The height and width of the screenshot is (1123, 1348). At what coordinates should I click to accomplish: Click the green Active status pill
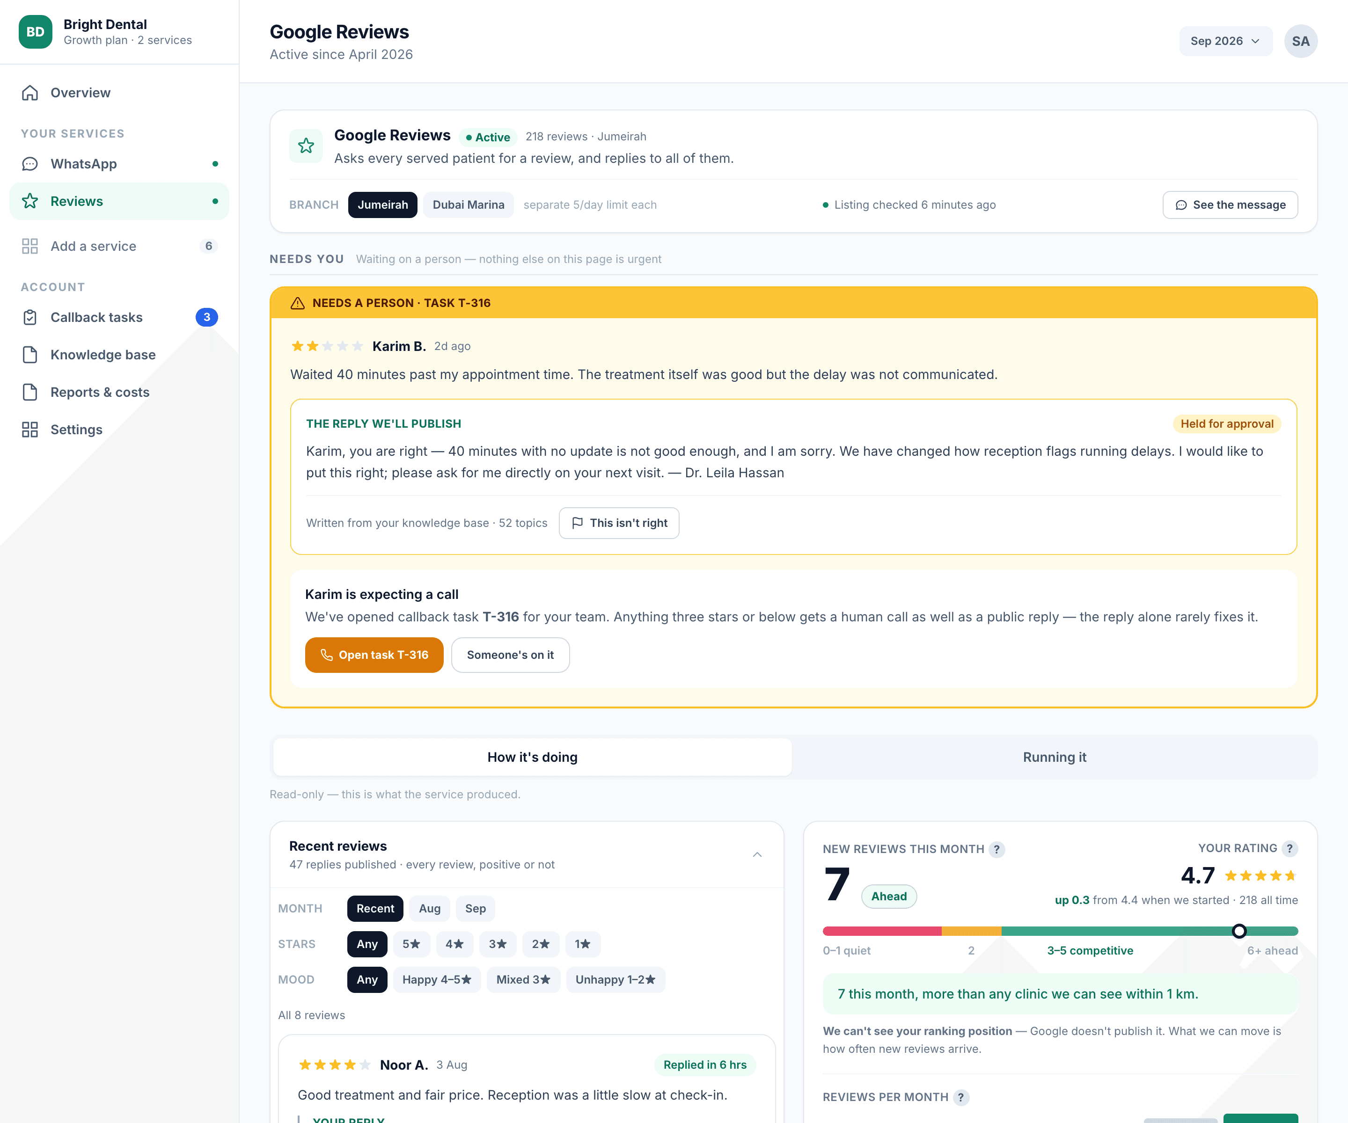tap(488, 137)
